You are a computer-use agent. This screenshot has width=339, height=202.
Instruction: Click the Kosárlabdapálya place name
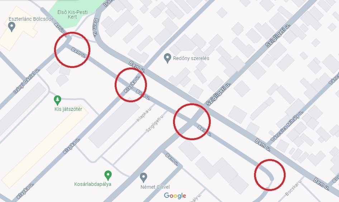point(93,184)
